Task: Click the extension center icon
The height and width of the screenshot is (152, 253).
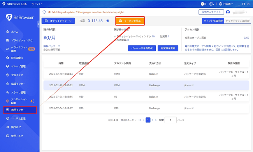Action: pyautogui.click(x=7, y=84)
